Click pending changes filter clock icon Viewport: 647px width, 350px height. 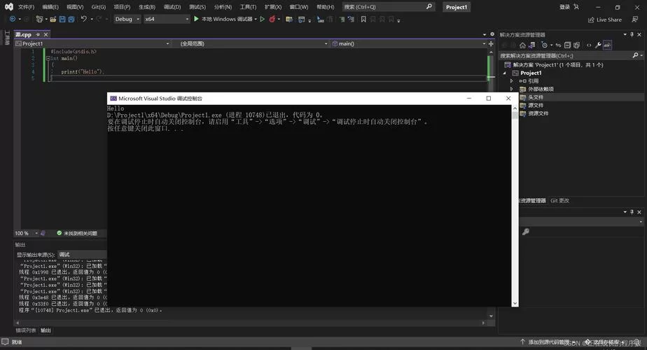point(545,45)
